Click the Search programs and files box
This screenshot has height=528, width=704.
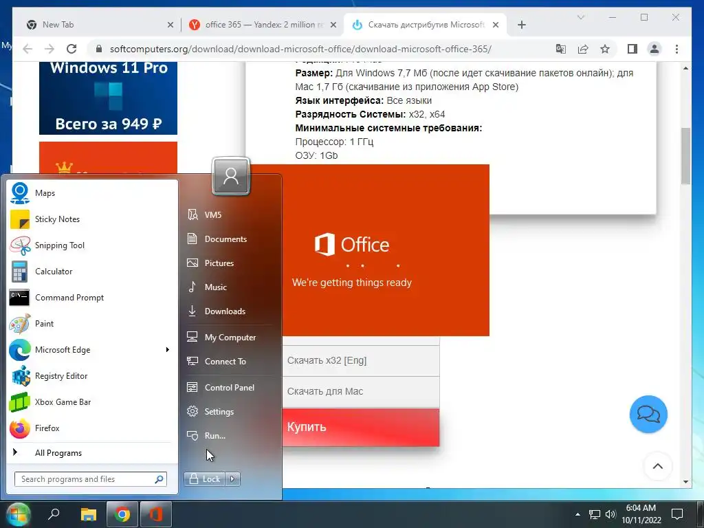click(91, 479)
